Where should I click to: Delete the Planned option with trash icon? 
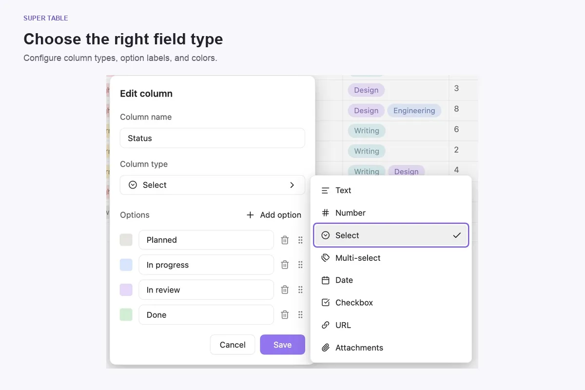[285, 240]
